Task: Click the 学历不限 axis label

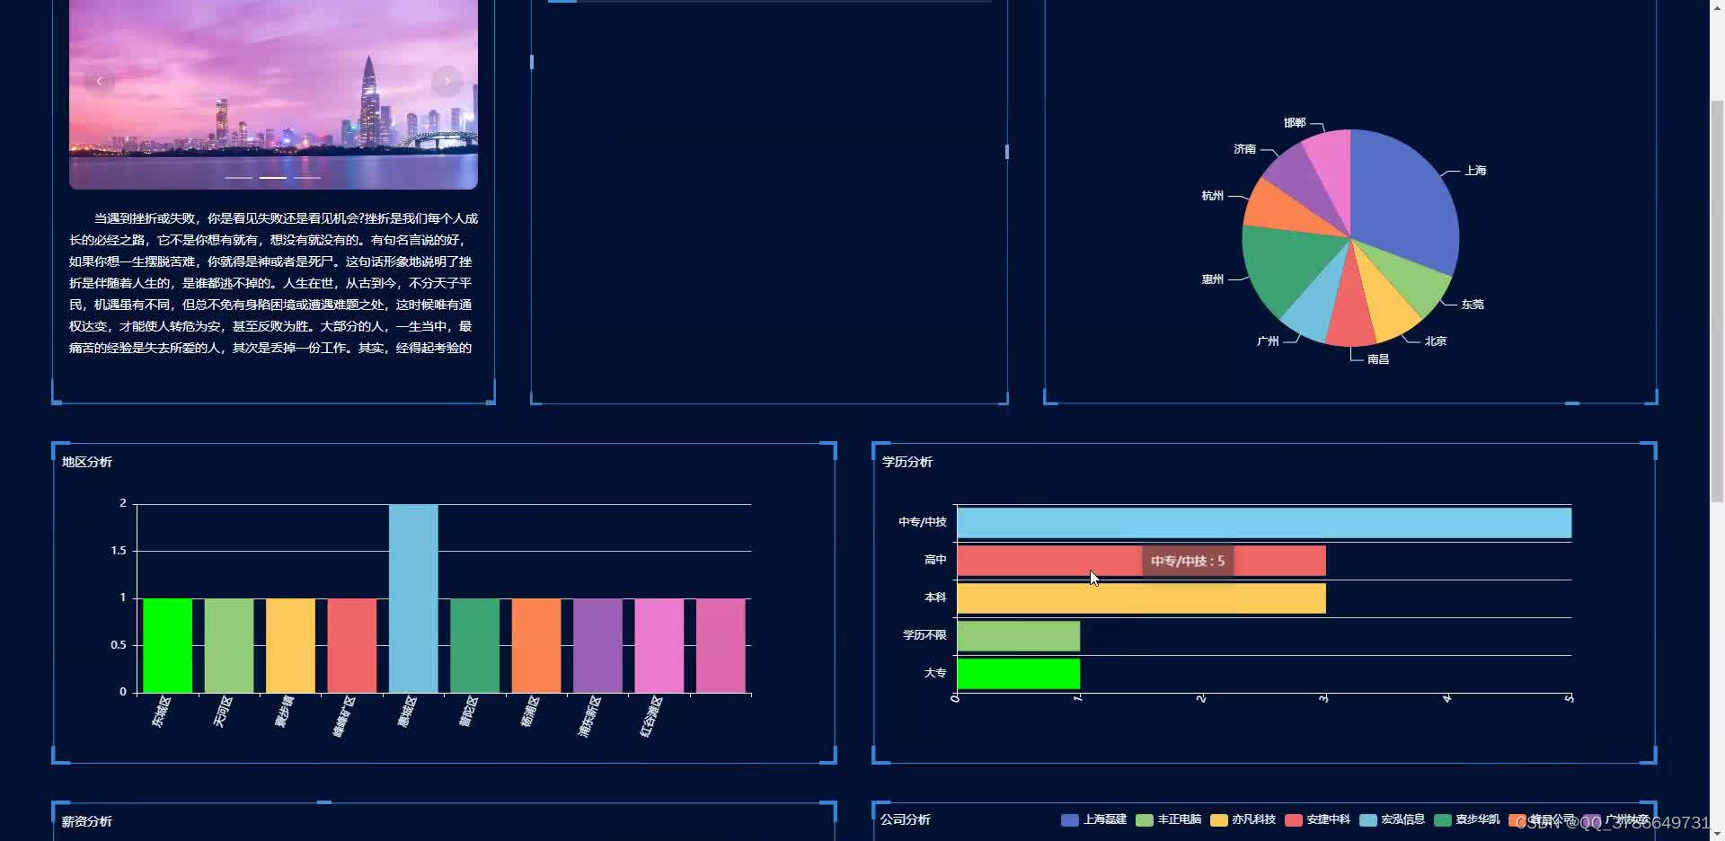Action: (924, 635)
